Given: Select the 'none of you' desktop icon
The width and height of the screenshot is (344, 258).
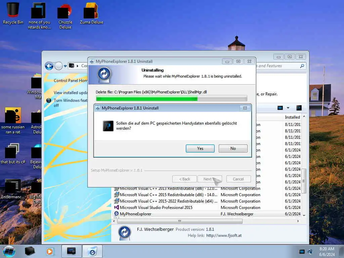Looking at the screenshot, I should (39, 16).
